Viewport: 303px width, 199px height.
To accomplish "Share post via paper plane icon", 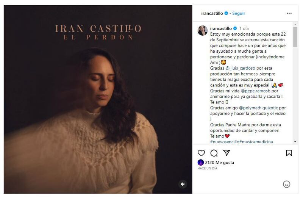I will 226,153.
